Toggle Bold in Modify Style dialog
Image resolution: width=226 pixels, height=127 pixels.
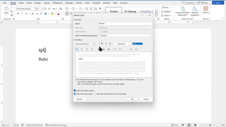click(102, 44)
